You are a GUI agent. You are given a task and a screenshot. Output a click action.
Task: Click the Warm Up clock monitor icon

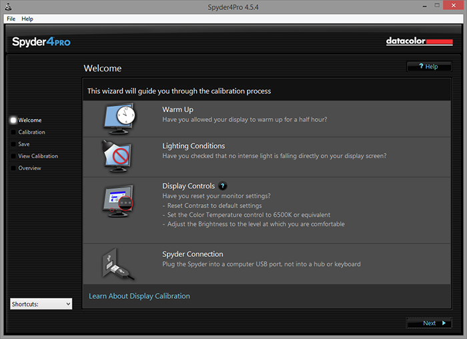(x=119, y=118)
